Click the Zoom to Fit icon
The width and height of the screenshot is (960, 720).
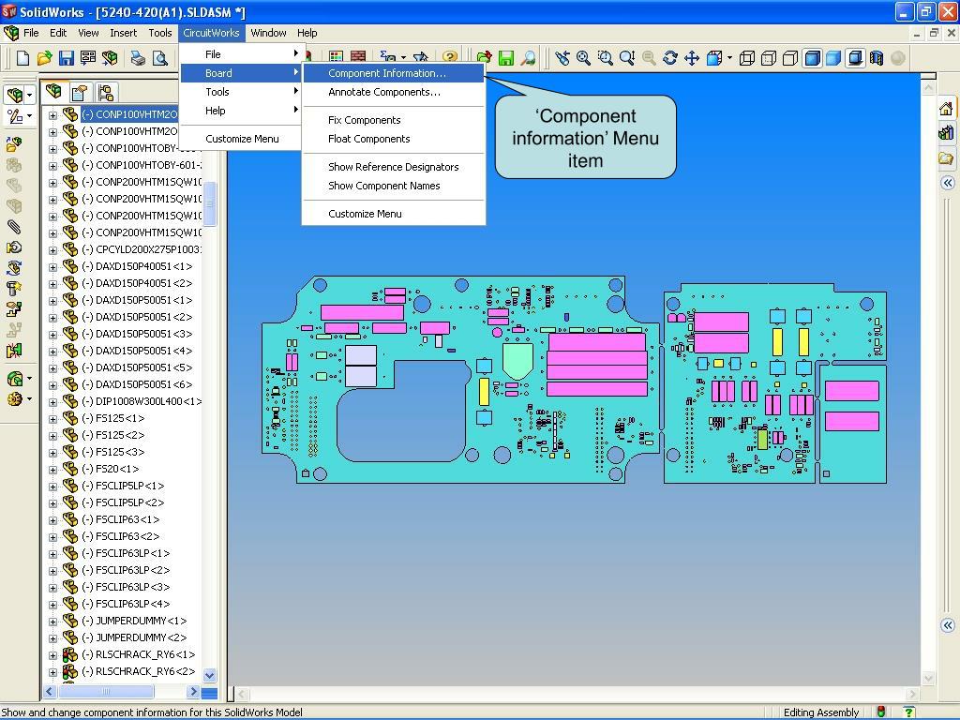[583, 58]
